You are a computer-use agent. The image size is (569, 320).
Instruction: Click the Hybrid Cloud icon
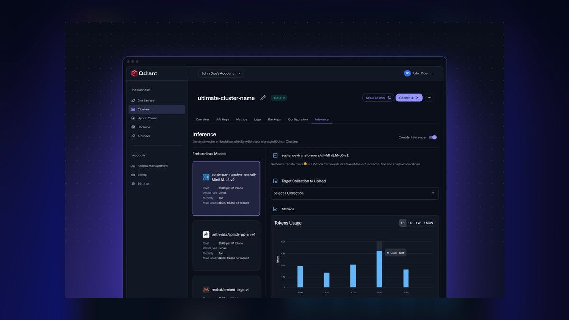pos(133,118)
